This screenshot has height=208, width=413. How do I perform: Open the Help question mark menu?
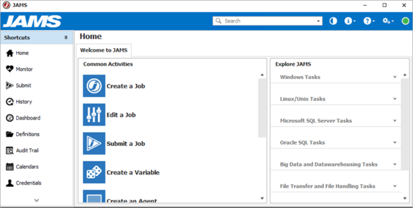(369, 21)
